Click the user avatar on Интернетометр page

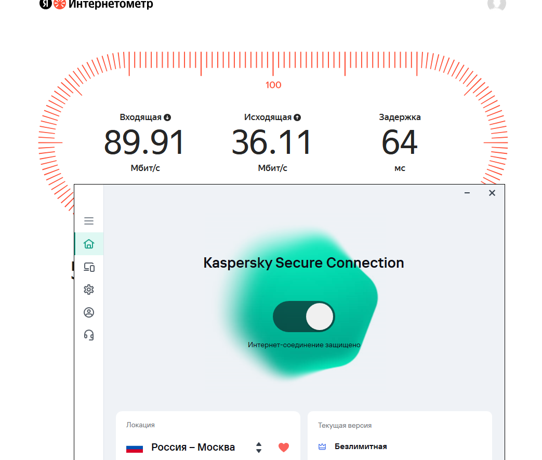pyautogui.click(x=497, y=4)
